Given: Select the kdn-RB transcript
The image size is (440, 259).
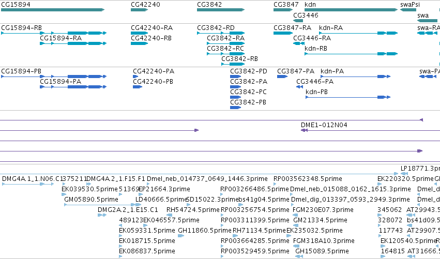Looking at the screenshot, I should [x=351, y=54].
